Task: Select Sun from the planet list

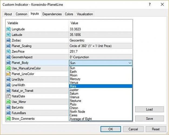Action: (101, 68)
